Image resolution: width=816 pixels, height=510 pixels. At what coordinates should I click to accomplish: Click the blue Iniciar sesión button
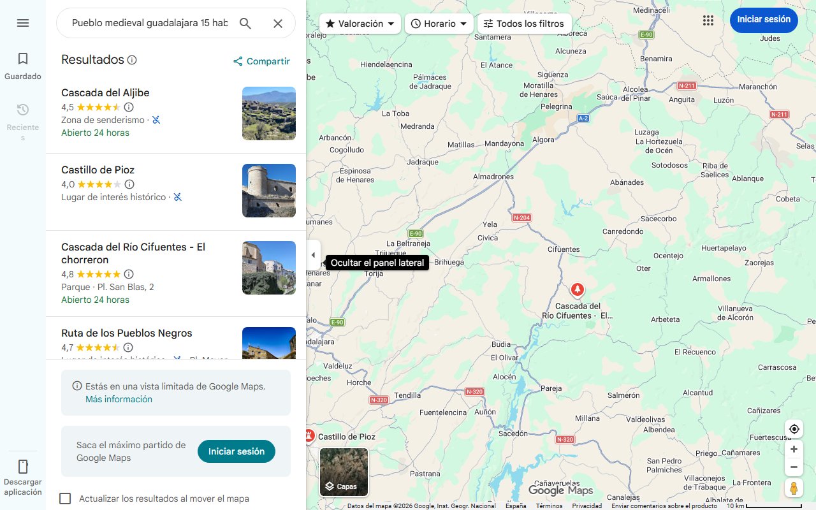click(x=764, y=20)
